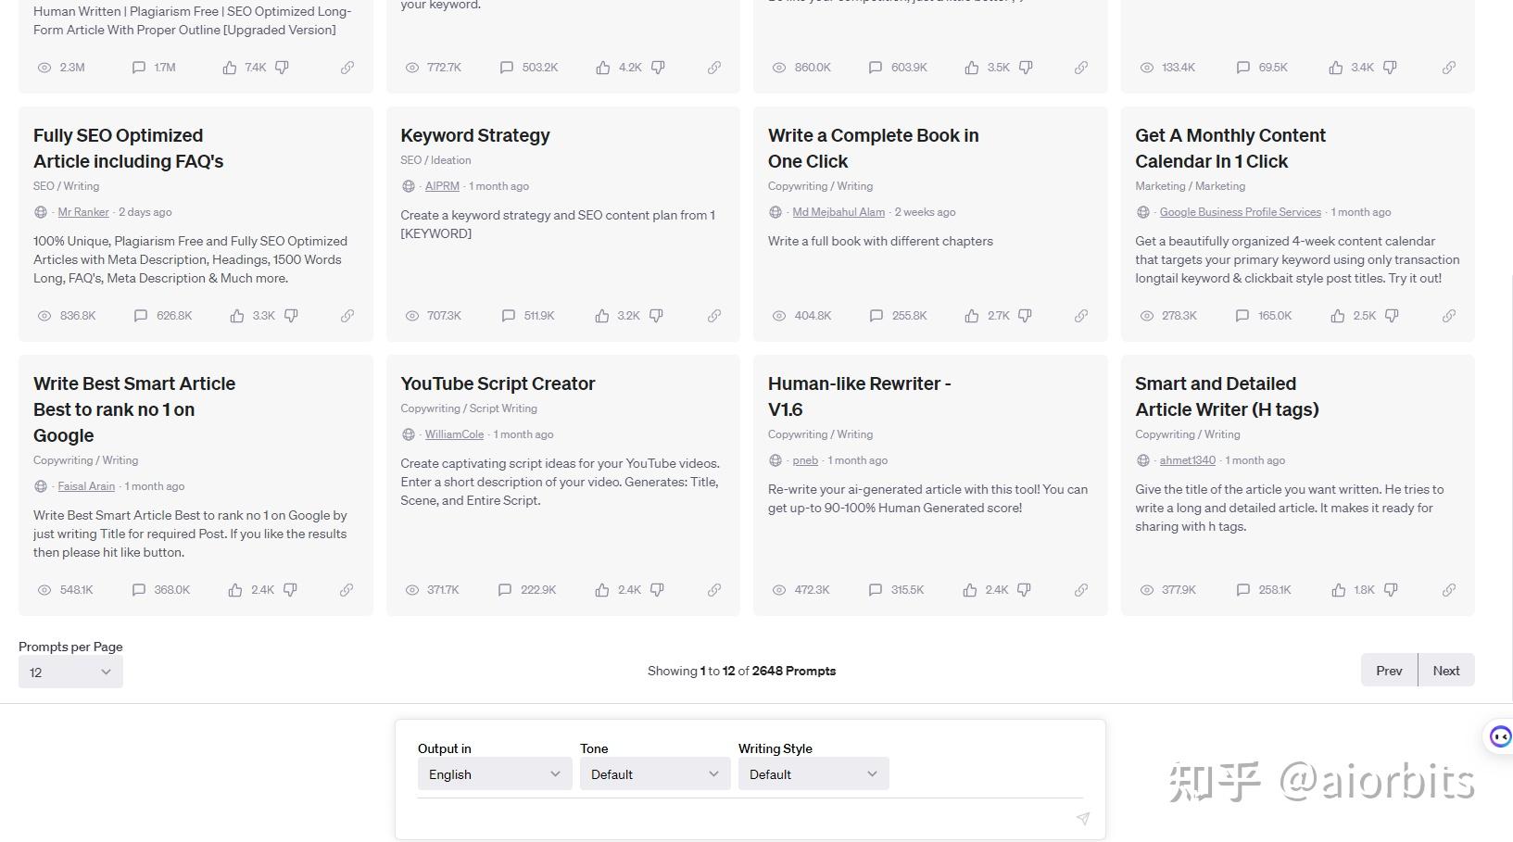Screen dimensions: 1513x842
Task: Open author link Mr Ranker
Action: pos(83,212)
